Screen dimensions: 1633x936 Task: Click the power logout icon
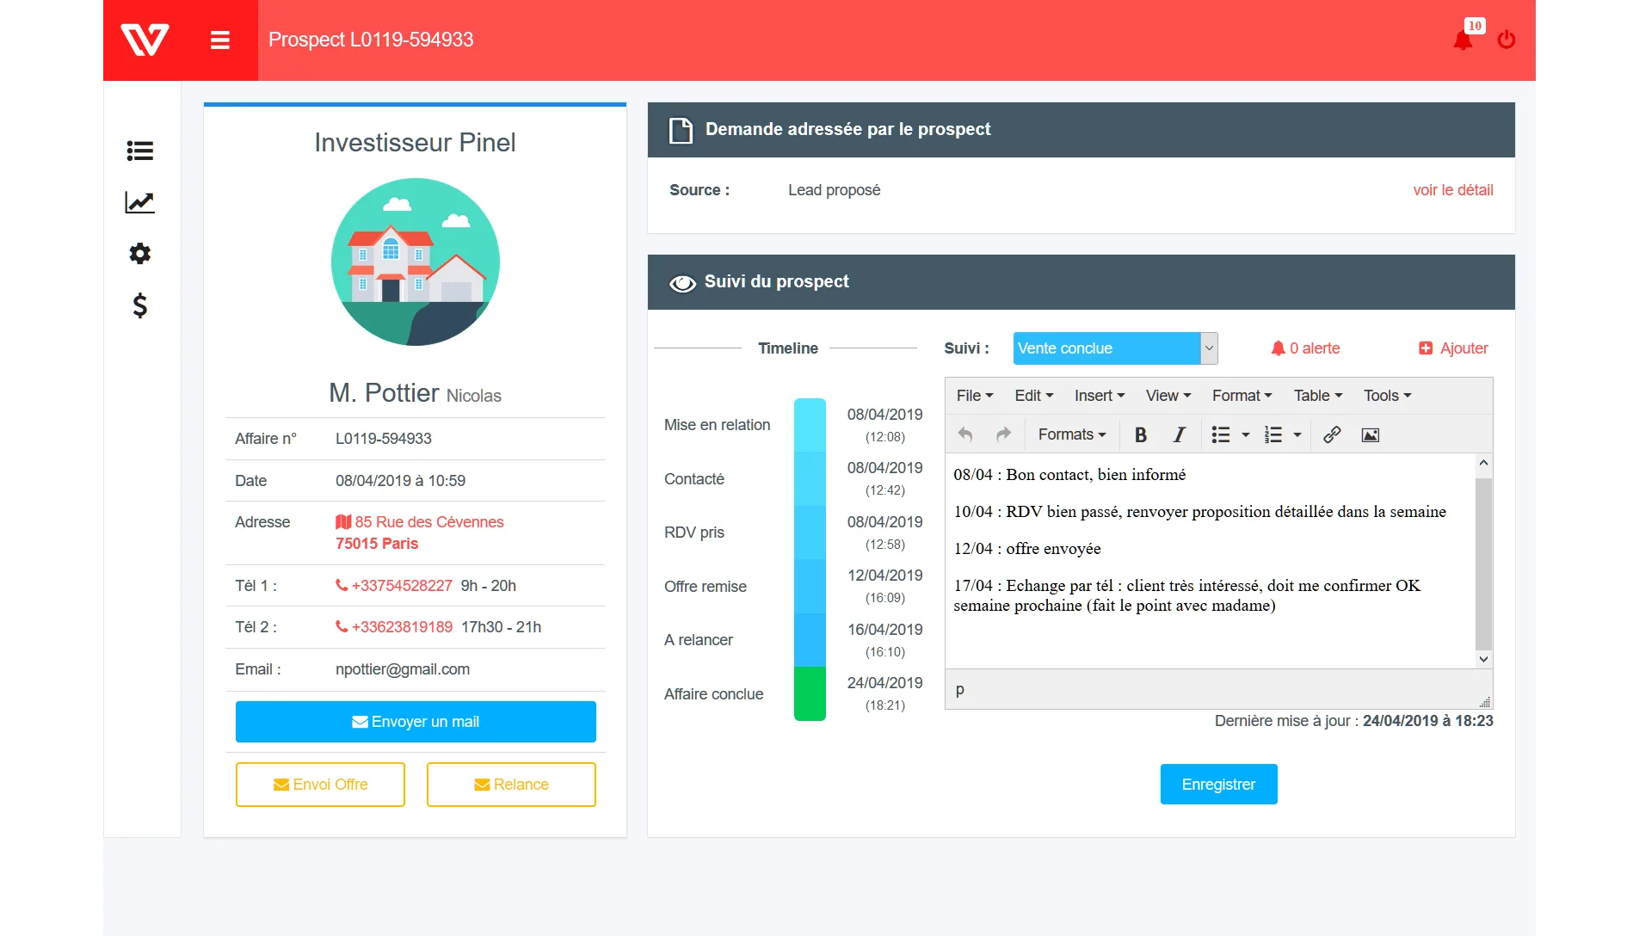(1507, 40)
